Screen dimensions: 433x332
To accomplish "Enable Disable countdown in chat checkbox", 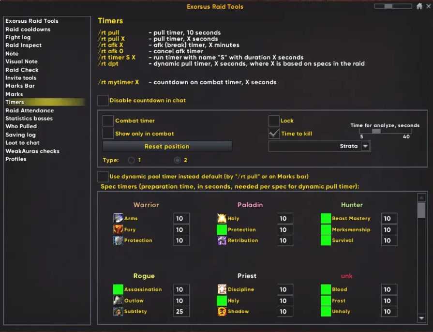I will [103, 101].
